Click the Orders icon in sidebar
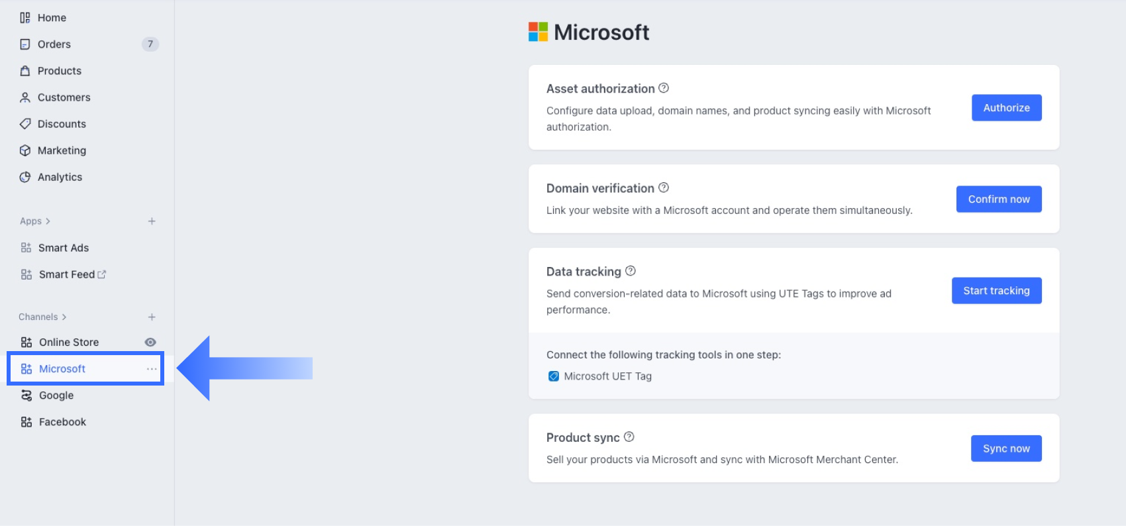The image size is (1126, 526). point(25,44)
